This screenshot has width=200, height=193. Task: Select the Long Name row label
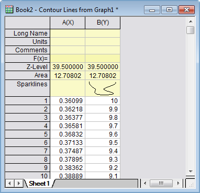point(28,33)
